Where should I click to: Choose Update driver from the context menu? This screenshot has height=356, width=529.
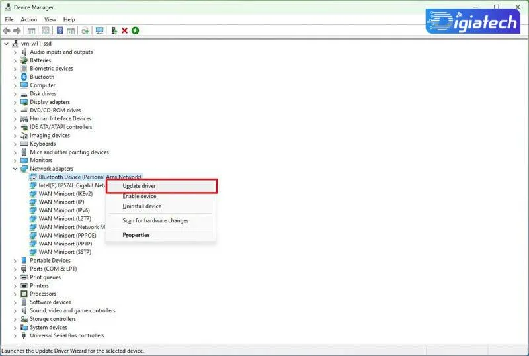point(161,186)
